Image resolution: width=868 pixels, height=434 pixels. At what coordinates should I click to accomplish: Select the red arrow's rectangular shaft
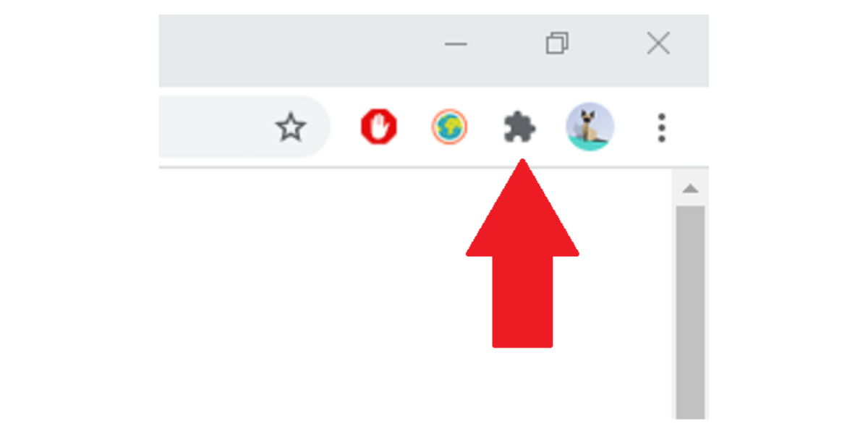tap(522, 302)
